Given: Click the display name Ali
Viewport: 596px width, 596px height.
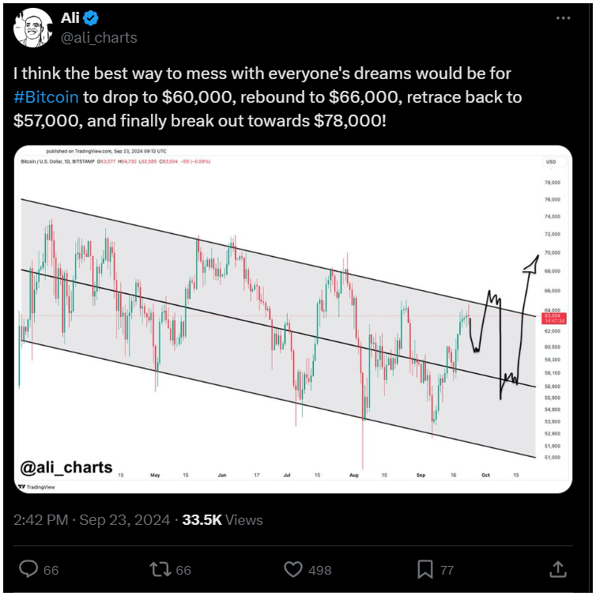Looking at the screenshot, I should coord(70,18).
